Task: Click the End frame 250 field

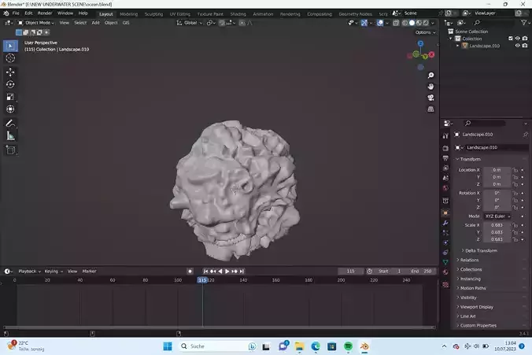Action: pyautogui.click(x=421, y=272)
